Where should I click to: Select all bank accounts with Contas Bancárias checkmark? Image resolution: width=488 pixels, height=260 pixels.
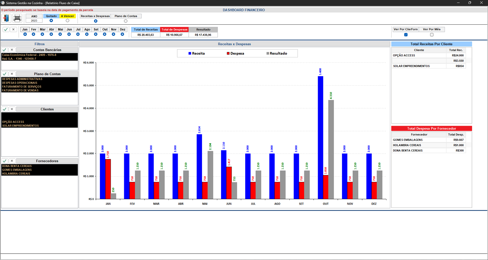[5, 50]
